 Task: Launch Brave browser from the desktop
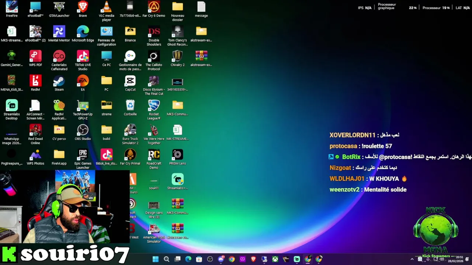83,9
